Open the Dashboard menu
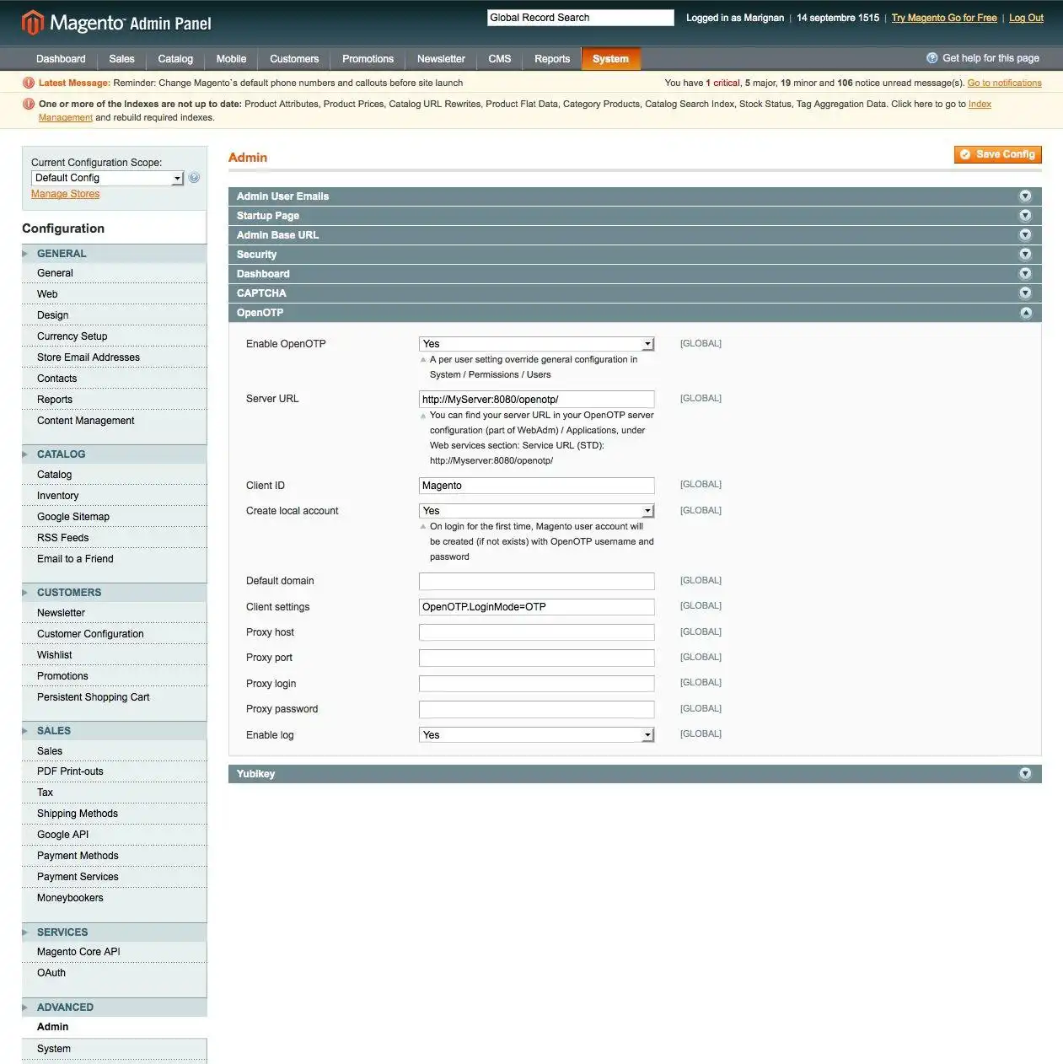The width and height of the screenshot is (1063, 1064). pyautogui.click(x=61, y=59)
